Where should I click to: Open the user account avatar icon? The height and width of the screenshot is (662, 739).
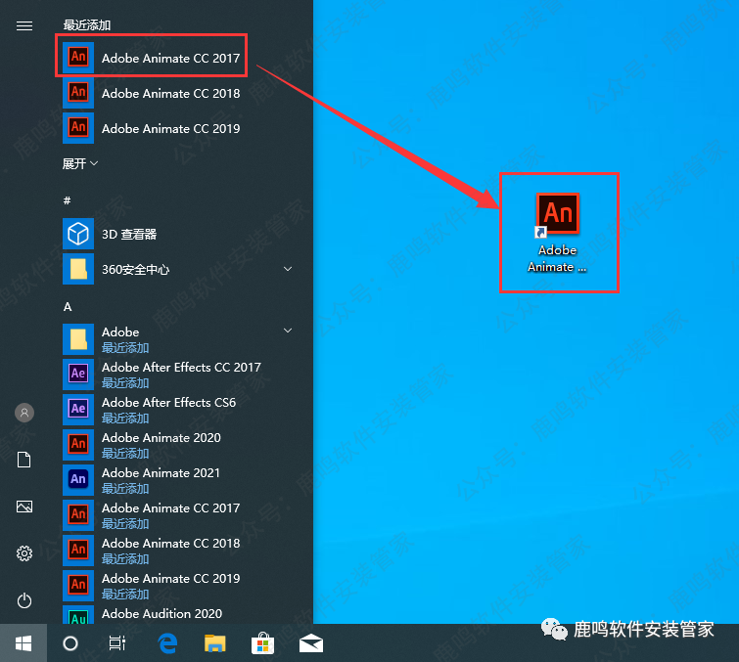(24, 413)
